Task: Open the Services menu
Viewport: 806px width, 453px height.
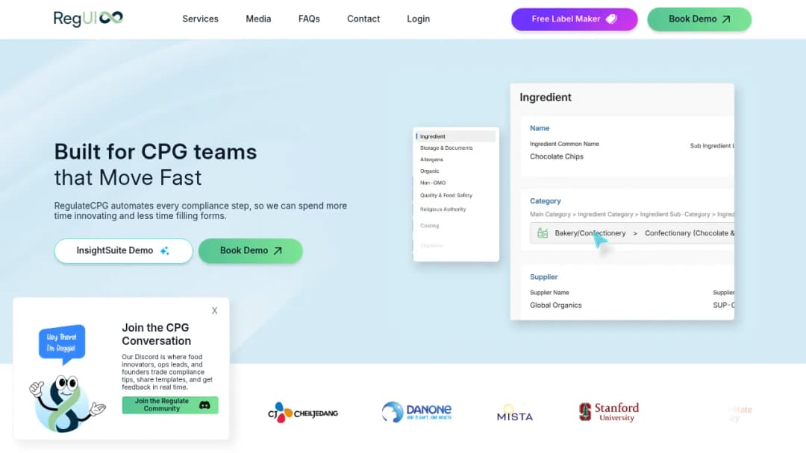Action: [x=201, y=19]
